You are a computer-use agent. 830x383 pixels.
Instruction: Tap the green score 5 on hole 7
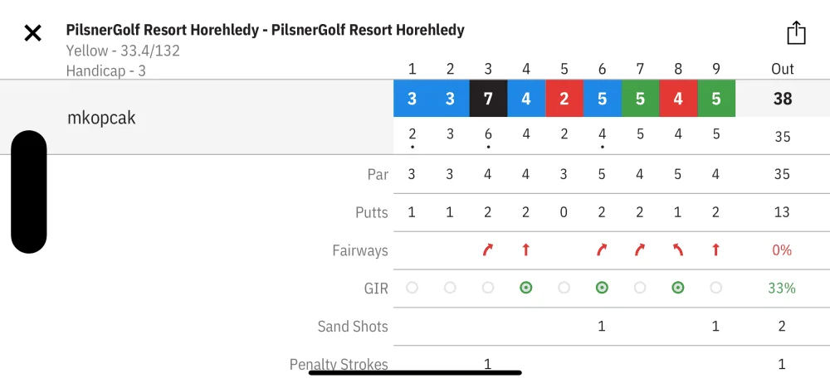641,99
